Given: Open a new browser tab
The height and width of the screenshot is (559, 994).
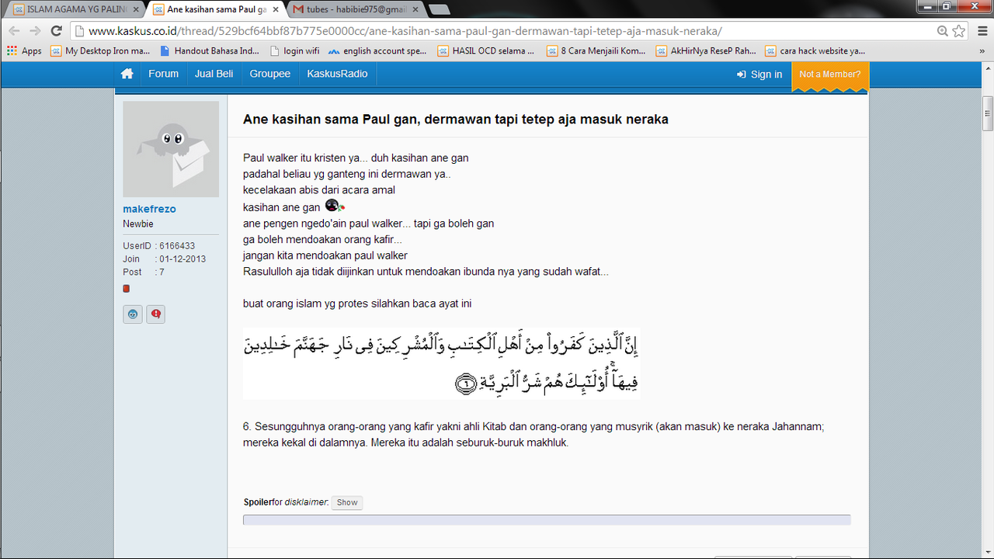Looking at the screenshot, I should [439, 9].
